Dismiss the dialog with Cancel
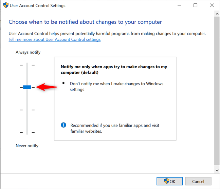 [198, 181]
